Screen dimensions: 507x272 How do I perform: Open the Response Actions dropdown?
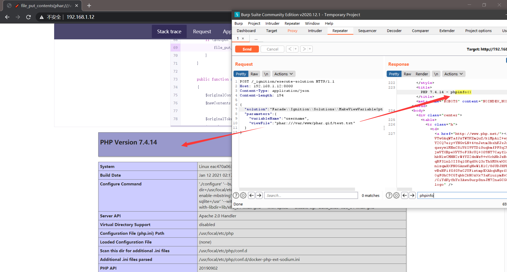tap(453, 74)
